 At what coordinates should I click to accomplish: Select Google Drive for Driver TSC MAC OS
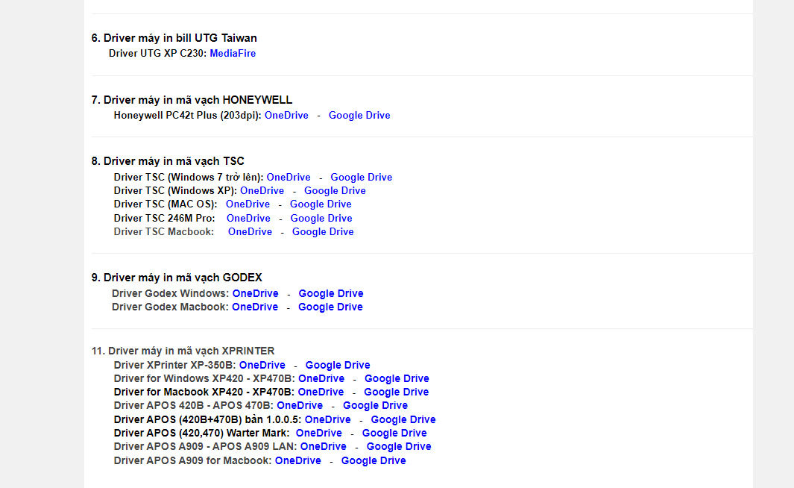click(x=321, y=204)
